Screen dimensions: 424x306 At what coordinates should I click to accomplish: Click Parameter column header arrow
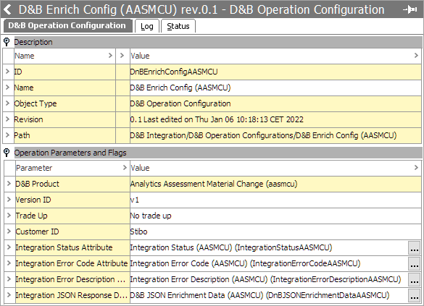pyautogui.click(x=125, y=168)
